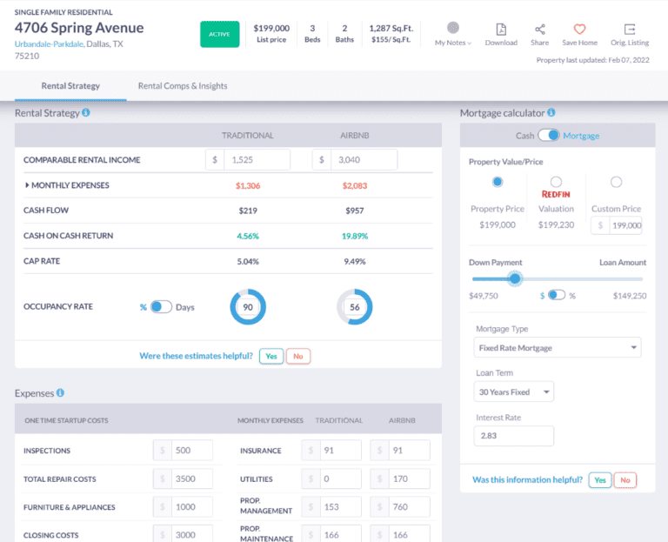This screenshot has width=668, height=542.
Task: Switch to Rental Comps & Insights tab
Action: (183, 86)
